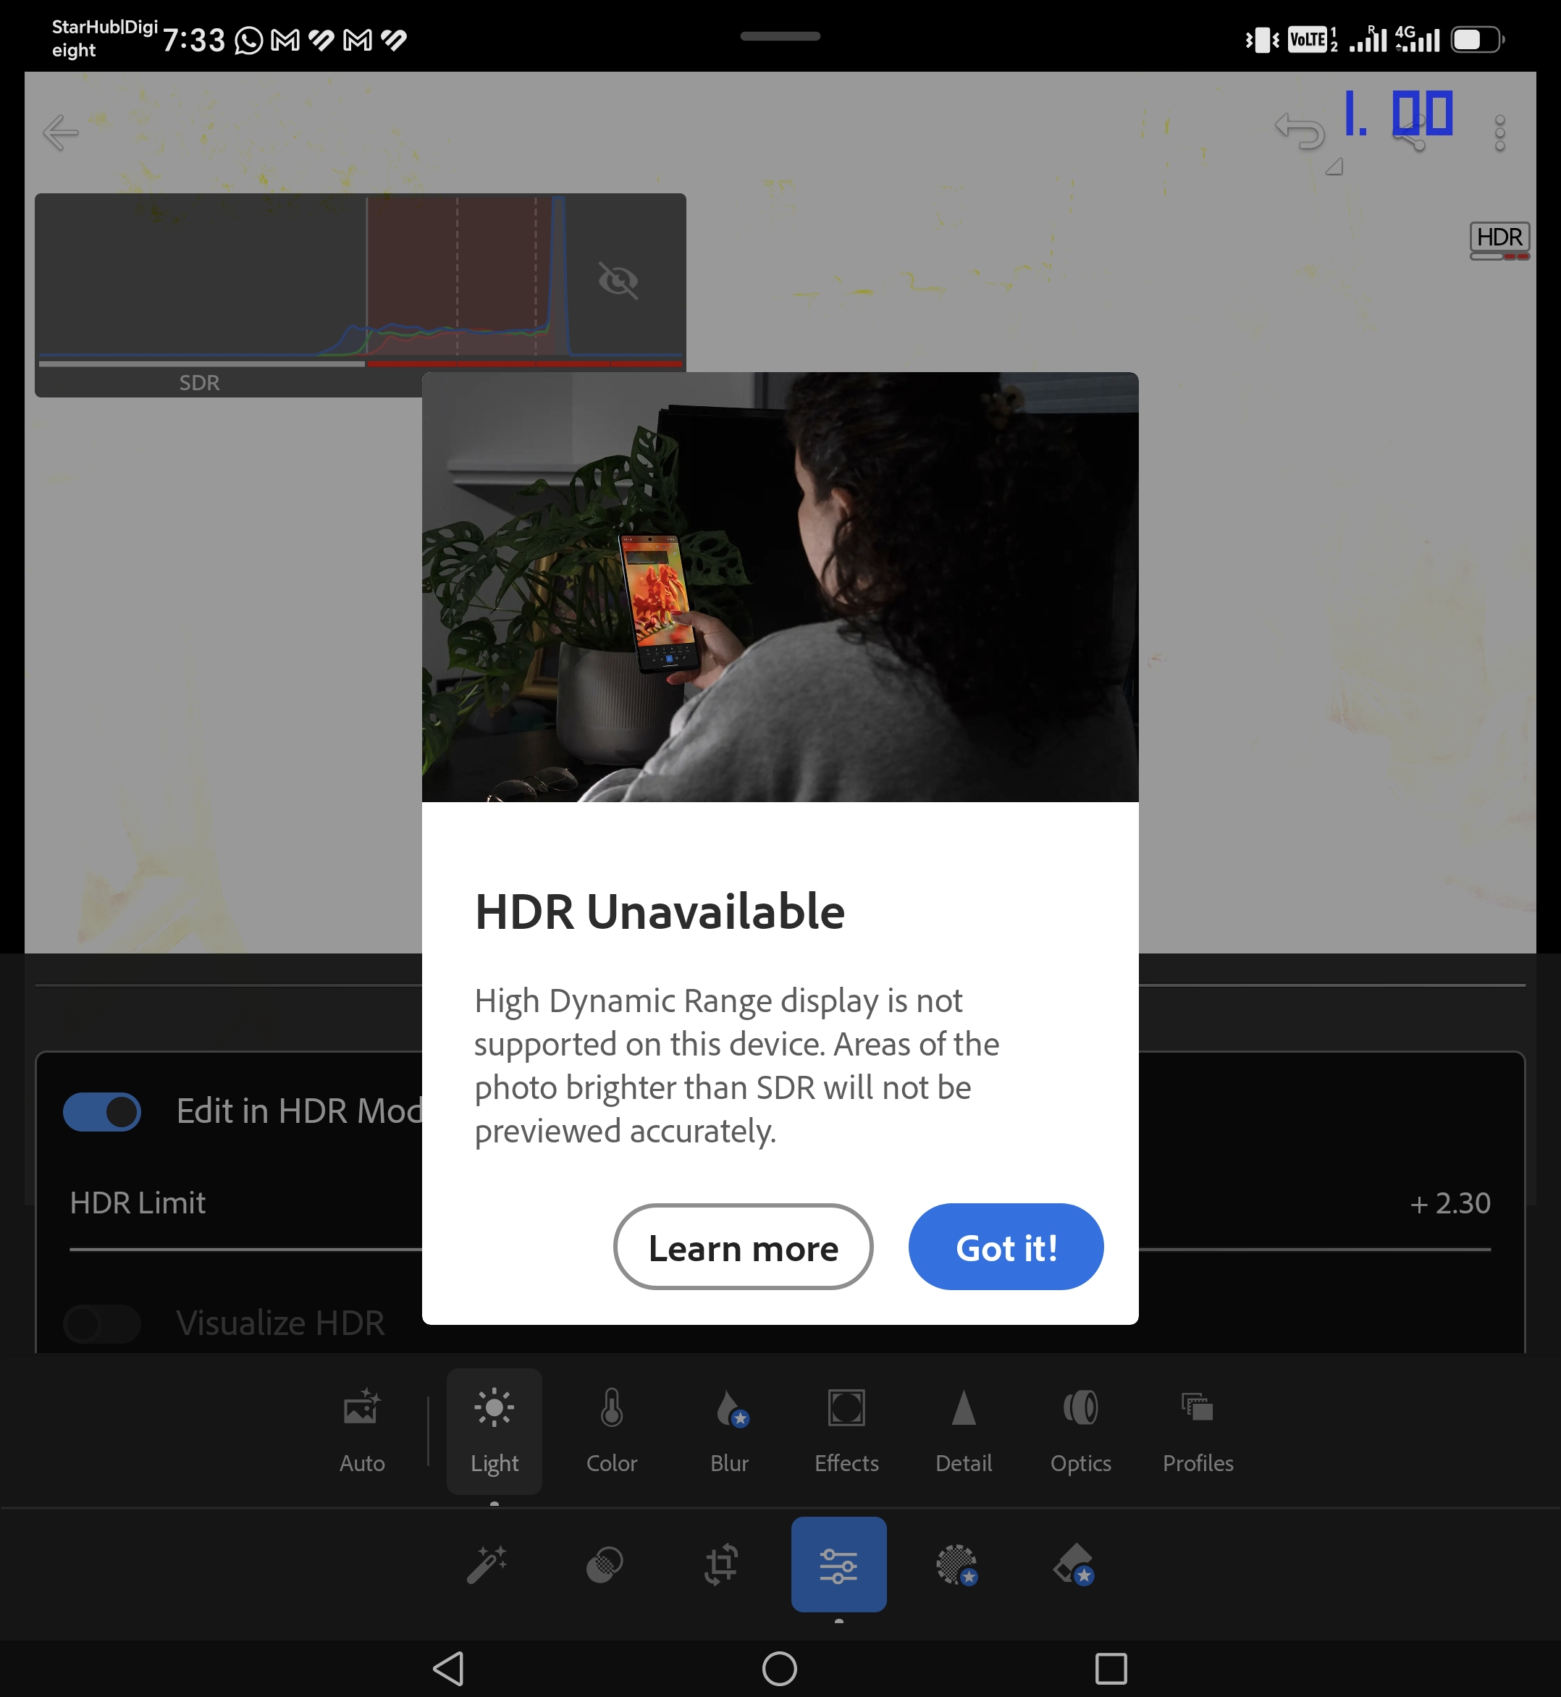1561x1697 pixels.
Task: Tap the HDR Limit label
Action: 138,1203
